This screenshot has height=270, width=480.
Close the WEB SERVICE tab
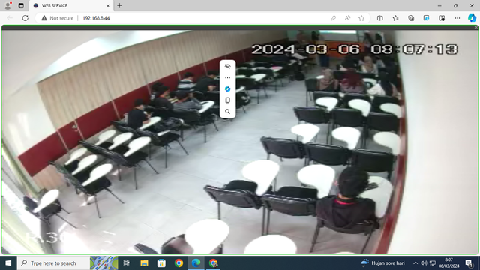click(108, 5)
